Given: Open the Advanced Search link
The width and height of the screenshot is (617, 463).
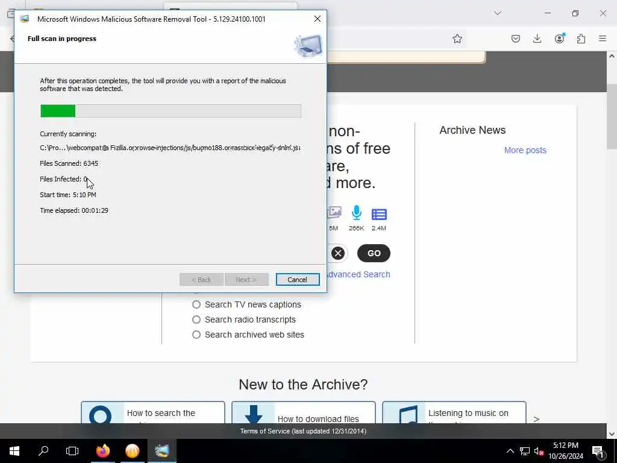Looking at the screenshot, I should coord(358,274).
